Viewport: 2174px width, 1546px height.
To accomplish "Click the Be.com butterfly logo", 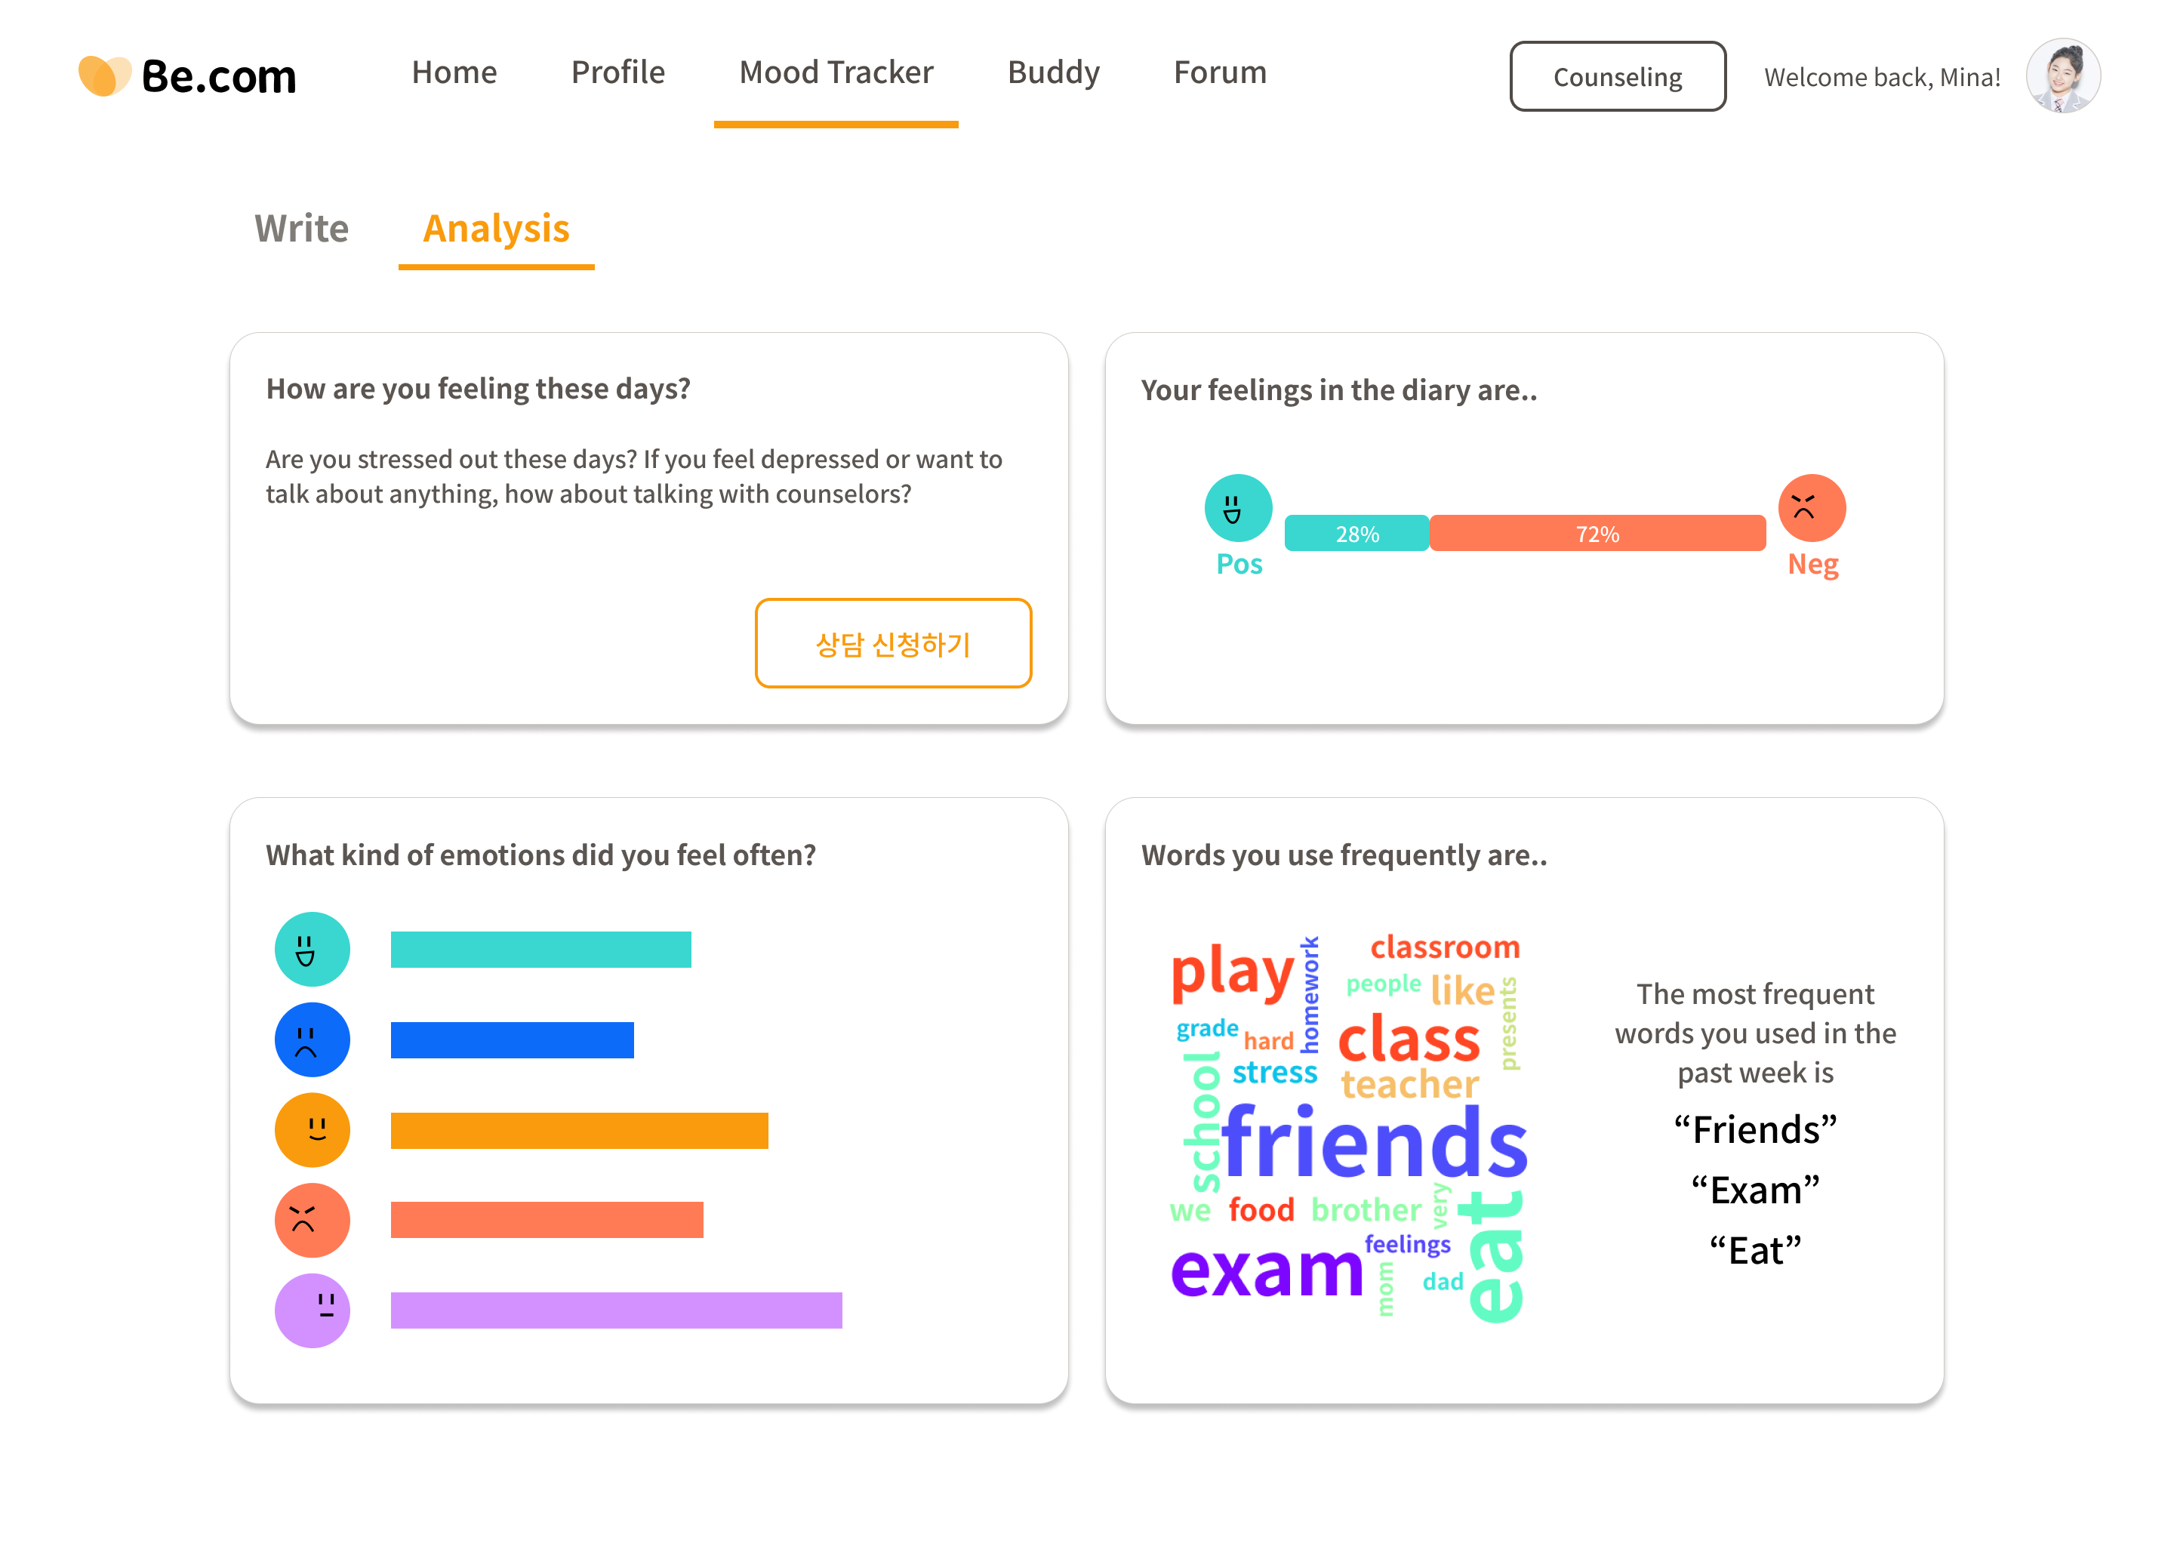I will 105,76.
